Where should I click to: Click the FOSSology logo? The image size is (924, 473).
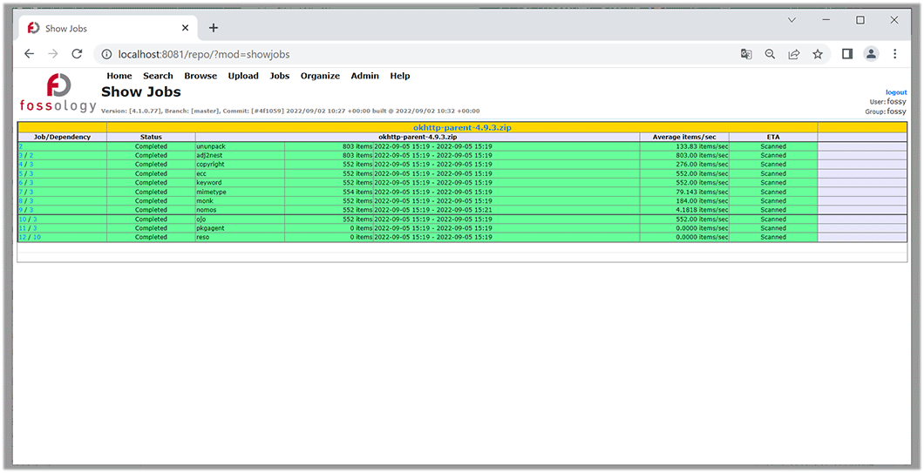58,92
